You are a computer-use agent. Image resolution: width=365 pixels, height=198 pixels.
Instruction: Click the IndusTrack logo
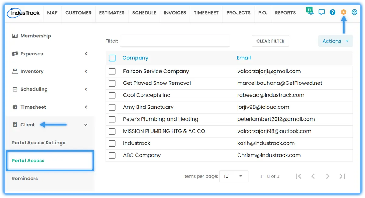click(24, 13)
